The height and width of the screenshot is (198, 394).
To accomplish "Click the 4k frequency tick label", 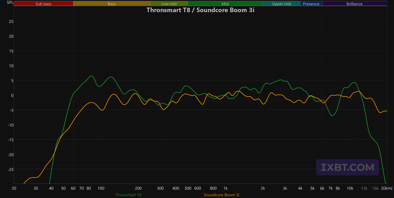I will pos(300,188).
